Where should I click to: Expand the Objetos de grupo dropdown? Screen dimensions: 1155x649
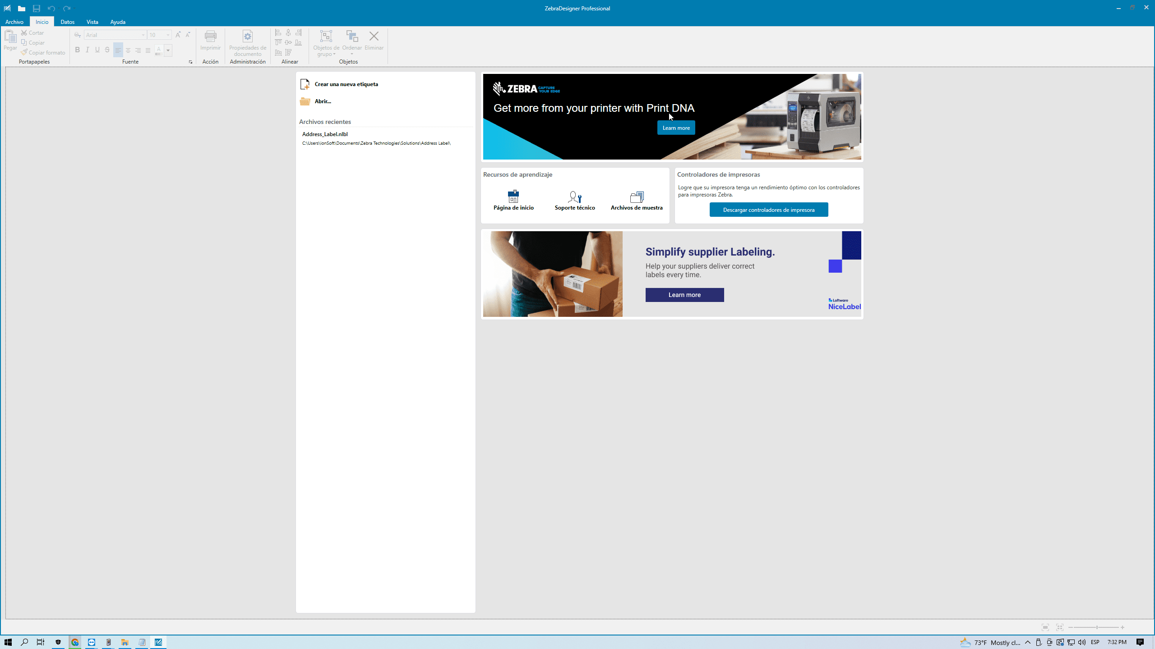click(x=334, y=55)
